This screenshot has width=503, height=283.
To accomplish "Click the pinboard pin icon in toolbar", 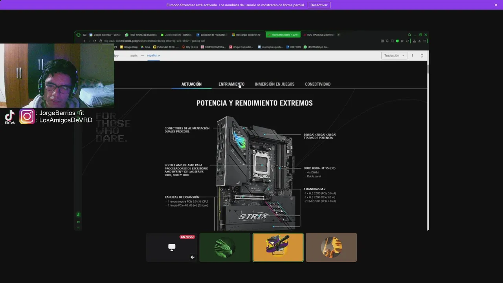I will [387, 41].
